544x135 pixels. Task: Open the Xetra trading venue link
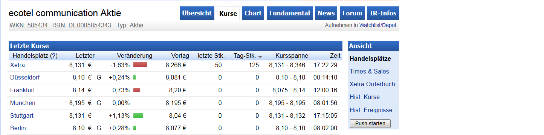(x=17, y=65)
